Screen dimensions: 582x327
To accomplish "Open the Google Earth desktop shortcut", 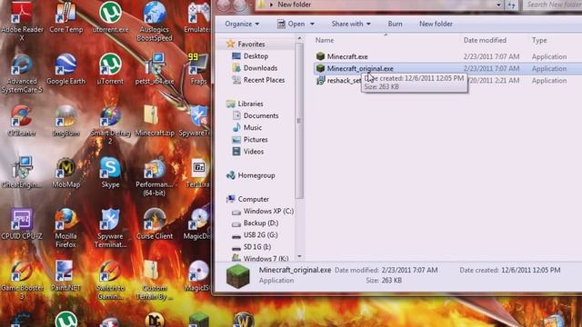I will [x=65, y=69].
